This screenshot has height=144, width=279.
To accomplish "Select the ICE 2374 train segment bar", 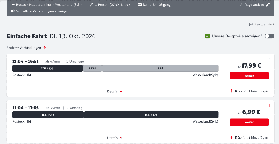I will tap(151, 115).
